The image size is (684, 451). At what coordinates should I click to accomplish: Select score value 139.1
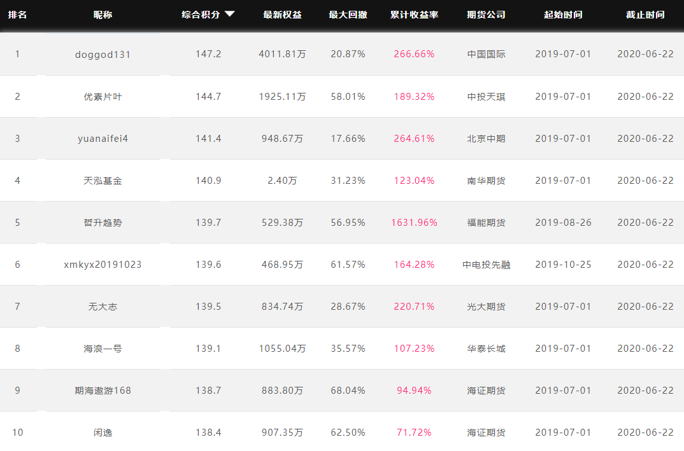pos(208,348)
